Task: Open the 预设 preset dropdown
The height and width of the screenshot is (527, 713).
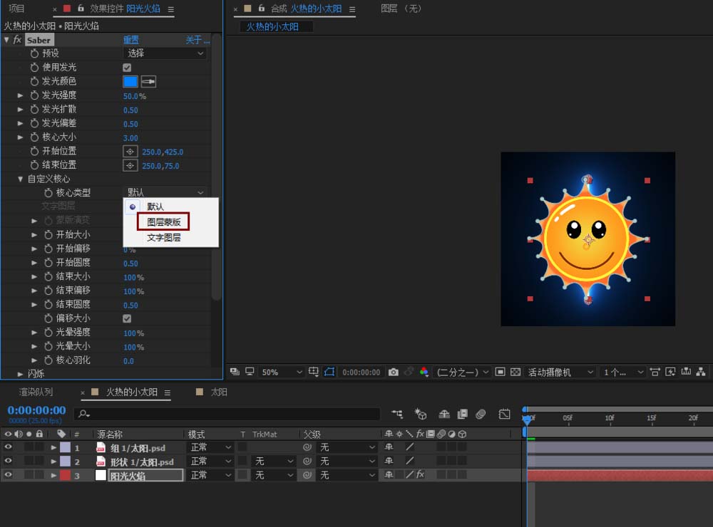Action: 165,53
